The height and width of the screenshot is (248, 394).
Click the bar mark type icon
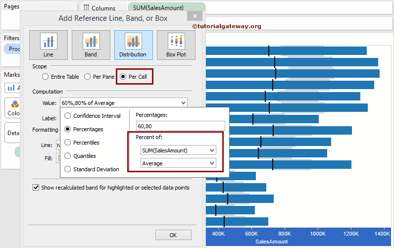(x=11, y=88)
